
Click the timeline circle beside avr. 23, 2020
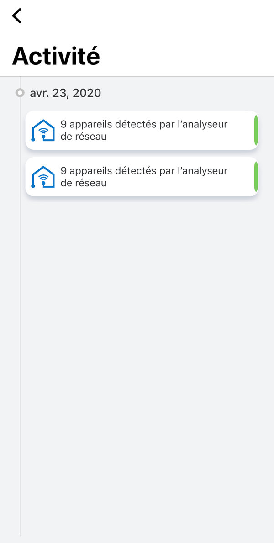(x=20, y=93)
